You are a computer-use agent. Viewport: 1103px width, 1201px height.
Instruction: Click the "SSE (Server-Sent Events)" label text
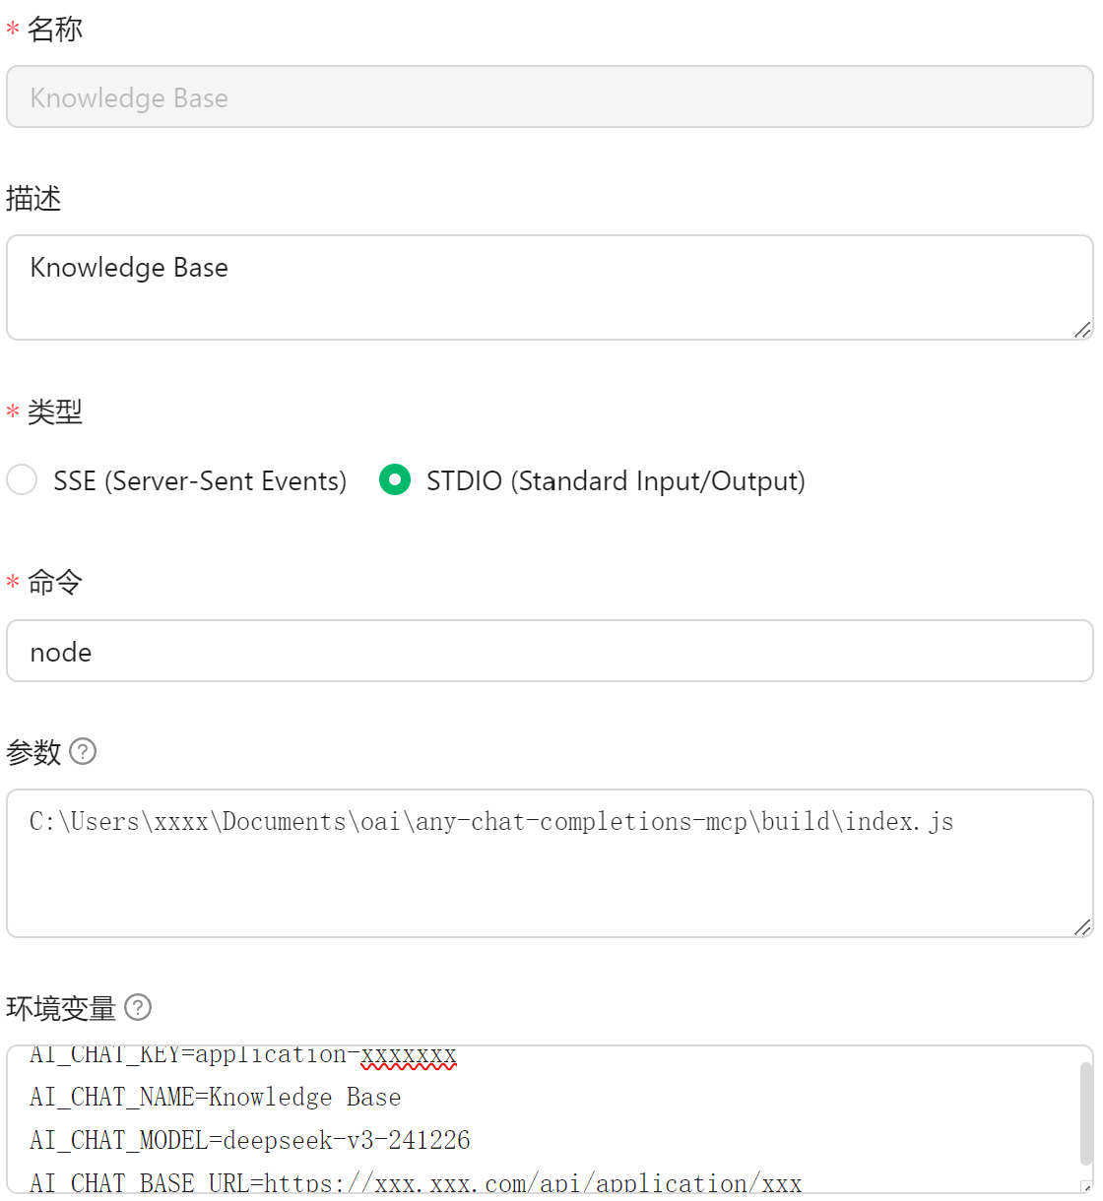click(200, 480)
